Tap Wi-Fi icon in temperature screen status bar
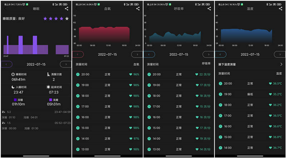This screenshot has width=286, height=158. pos(275,4)
